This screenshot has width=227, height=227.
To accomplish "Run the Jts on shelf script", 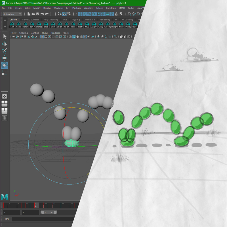I will pos(60,25).
